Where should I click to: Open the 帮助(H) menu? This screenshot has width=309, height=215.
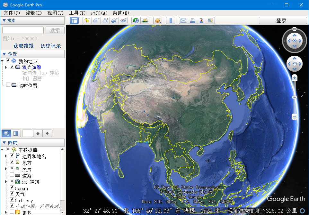click(x=121, y=13)
